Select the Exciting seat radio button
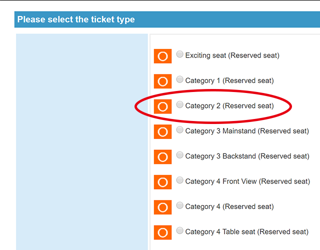 click(180, 54)
